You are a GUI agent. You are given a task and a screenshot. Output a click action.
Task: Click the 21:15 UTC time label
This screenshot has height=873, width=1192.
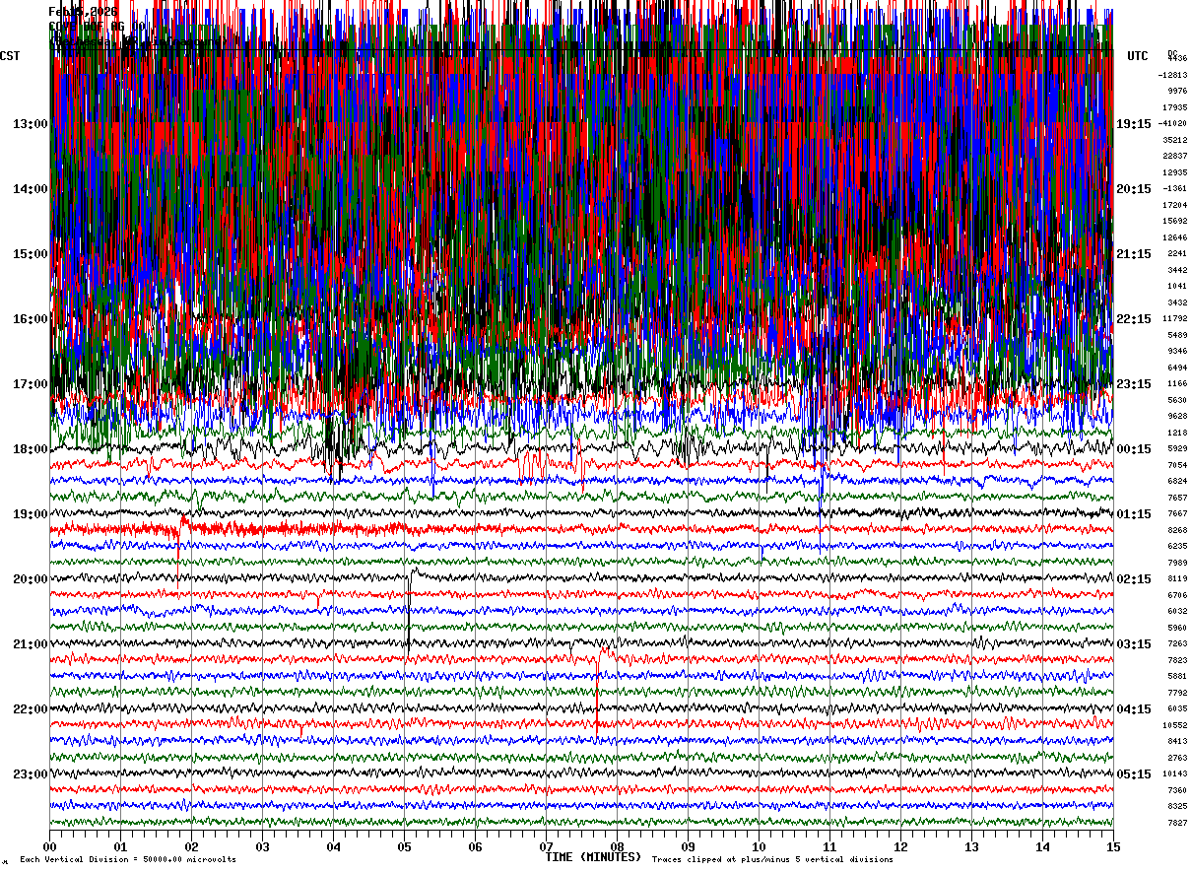[x=1134, y=254]
